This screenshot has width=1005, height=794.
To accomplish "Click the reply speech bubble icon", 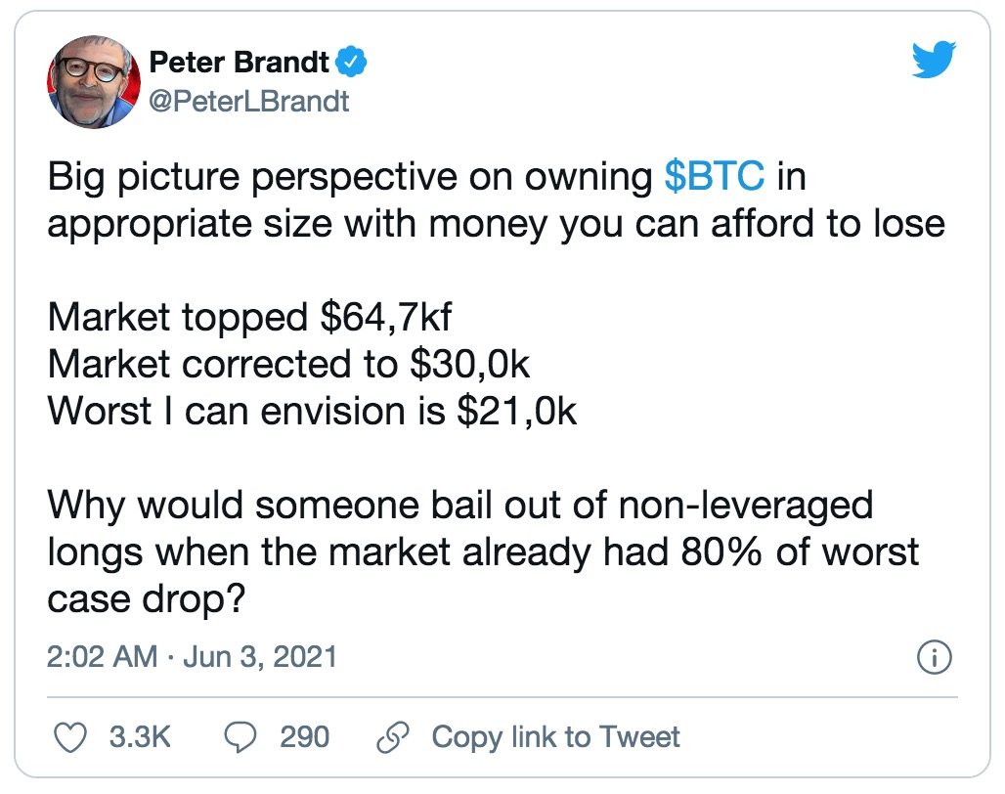I will (x=240, y=737).
